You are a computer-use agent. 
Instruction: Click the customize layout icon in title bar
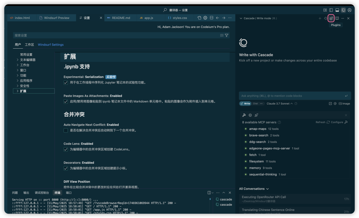[325, 10]
